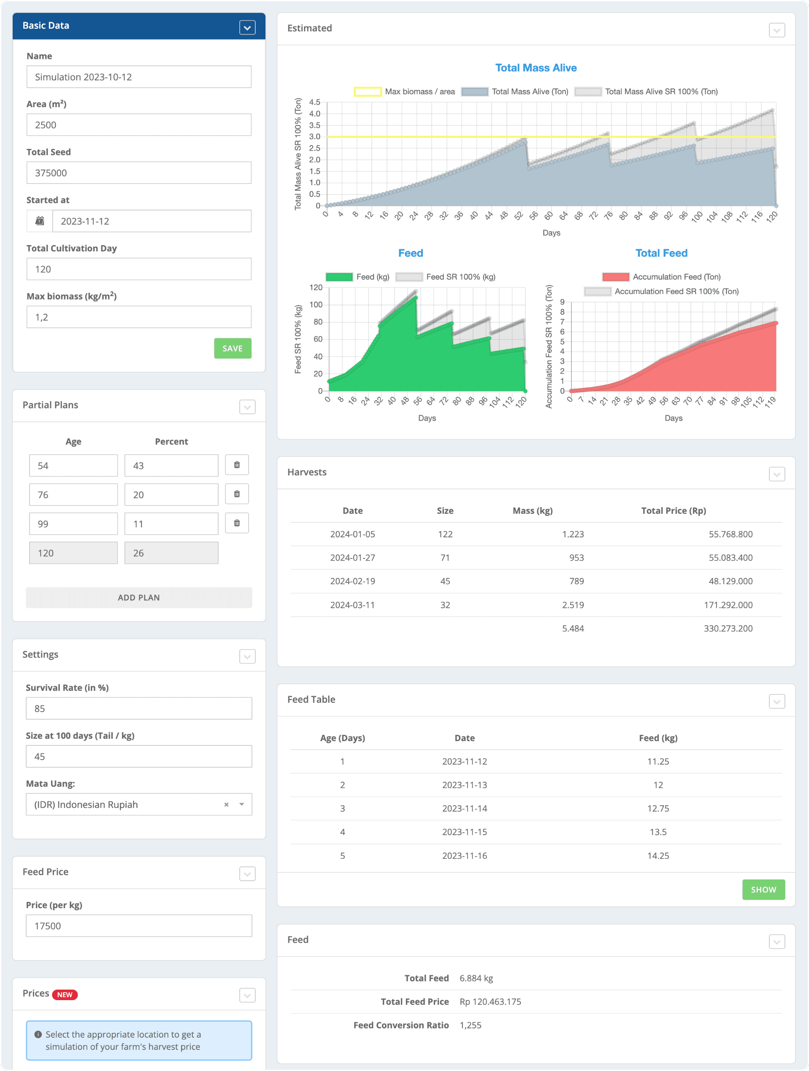
Task: Click the Total Price (Rp) column header
Action: pos(674,510)
